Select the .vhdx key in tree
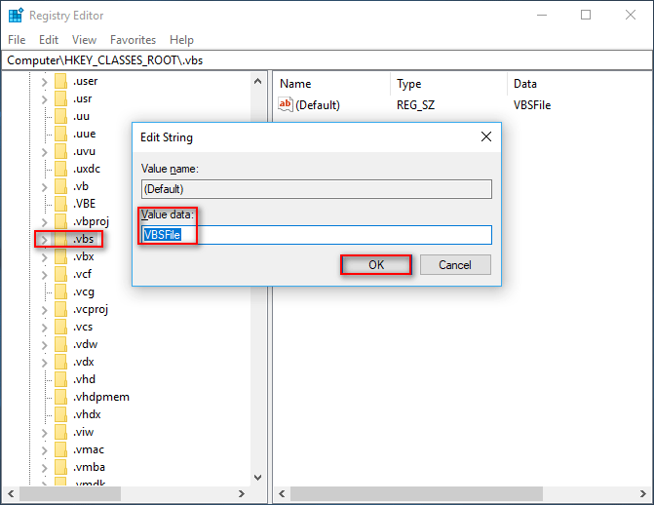The width and height of the screenshot is (654, 505). (87, 414)
